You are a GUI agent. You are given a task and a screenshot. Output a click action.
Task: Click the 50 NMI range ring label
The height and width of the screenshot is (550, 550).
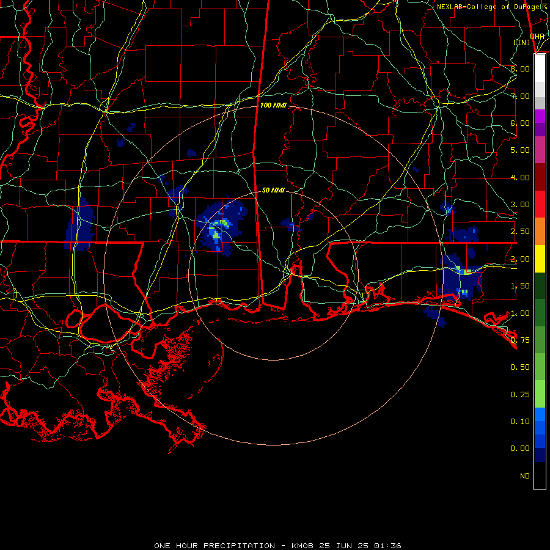pos(273,190)
